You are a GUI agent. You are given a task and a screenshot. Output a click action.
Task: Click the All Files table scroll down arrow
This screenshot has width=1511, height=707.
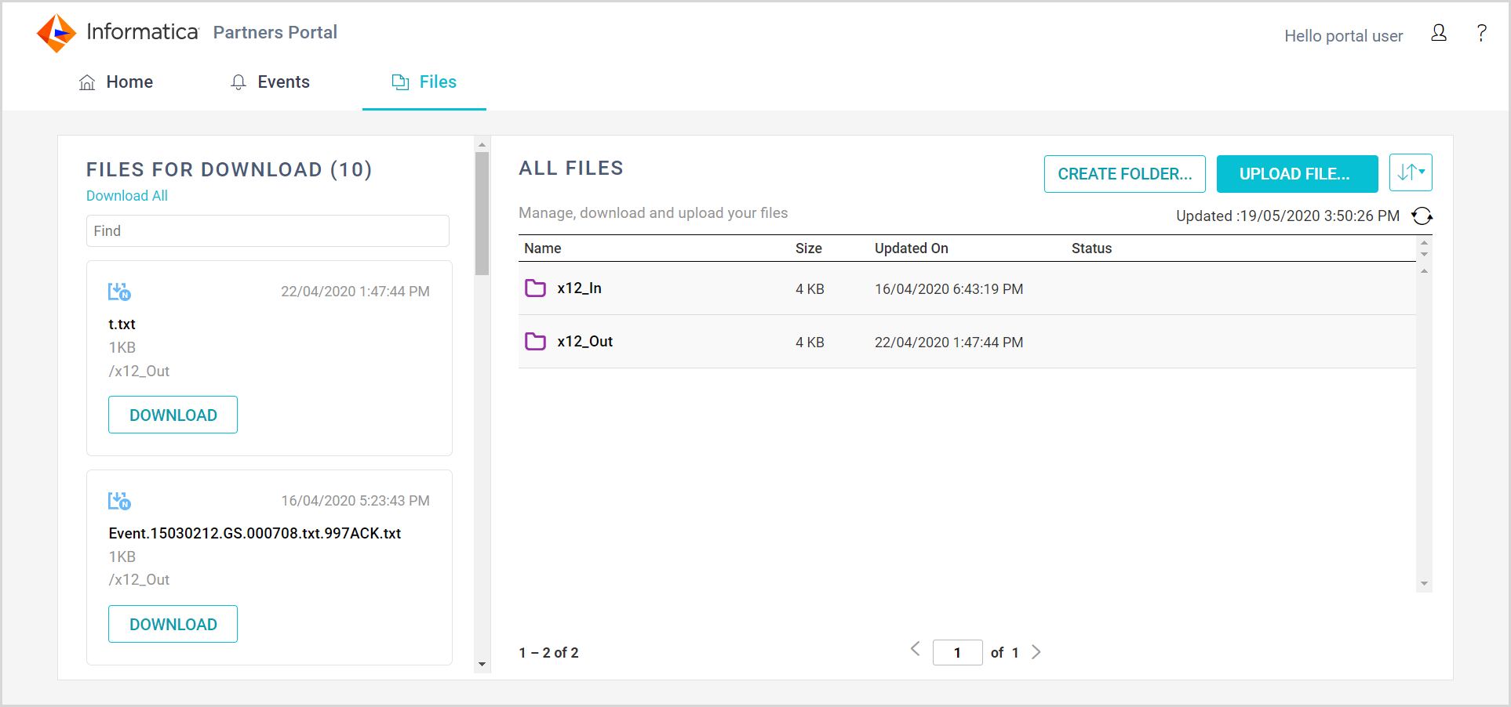1424,585
